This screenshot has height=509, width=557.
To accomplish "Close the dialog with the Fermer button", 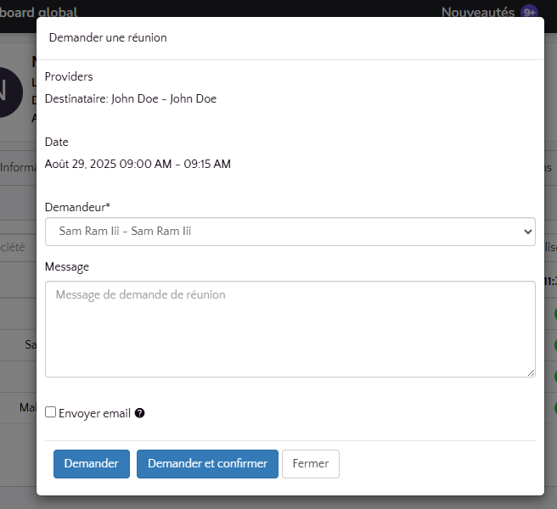I will [x=311, y=464].
